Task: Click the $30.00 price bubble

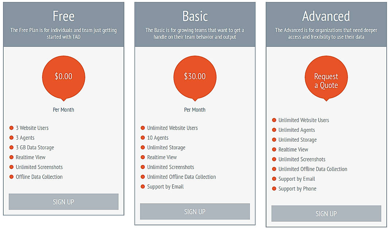Action: (x=195, y=77)
